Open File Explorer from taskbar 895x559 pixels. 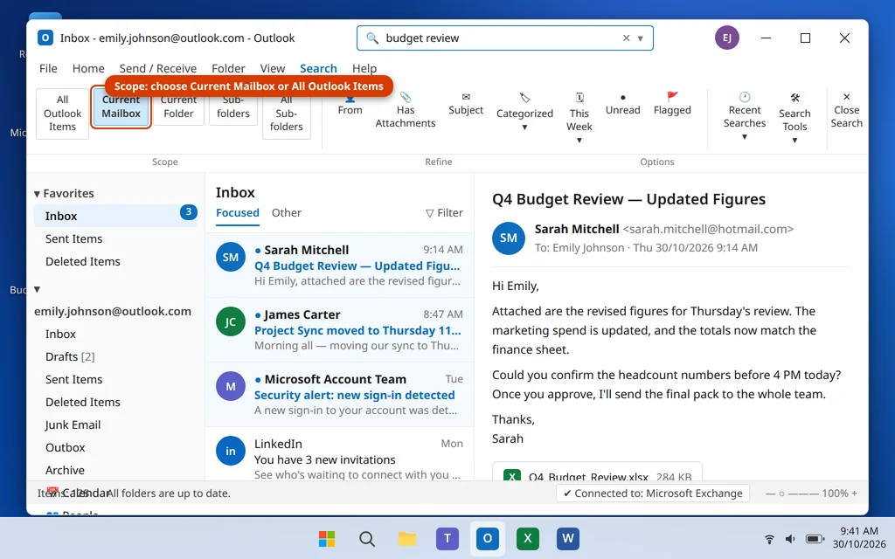(x=407, y=538)
